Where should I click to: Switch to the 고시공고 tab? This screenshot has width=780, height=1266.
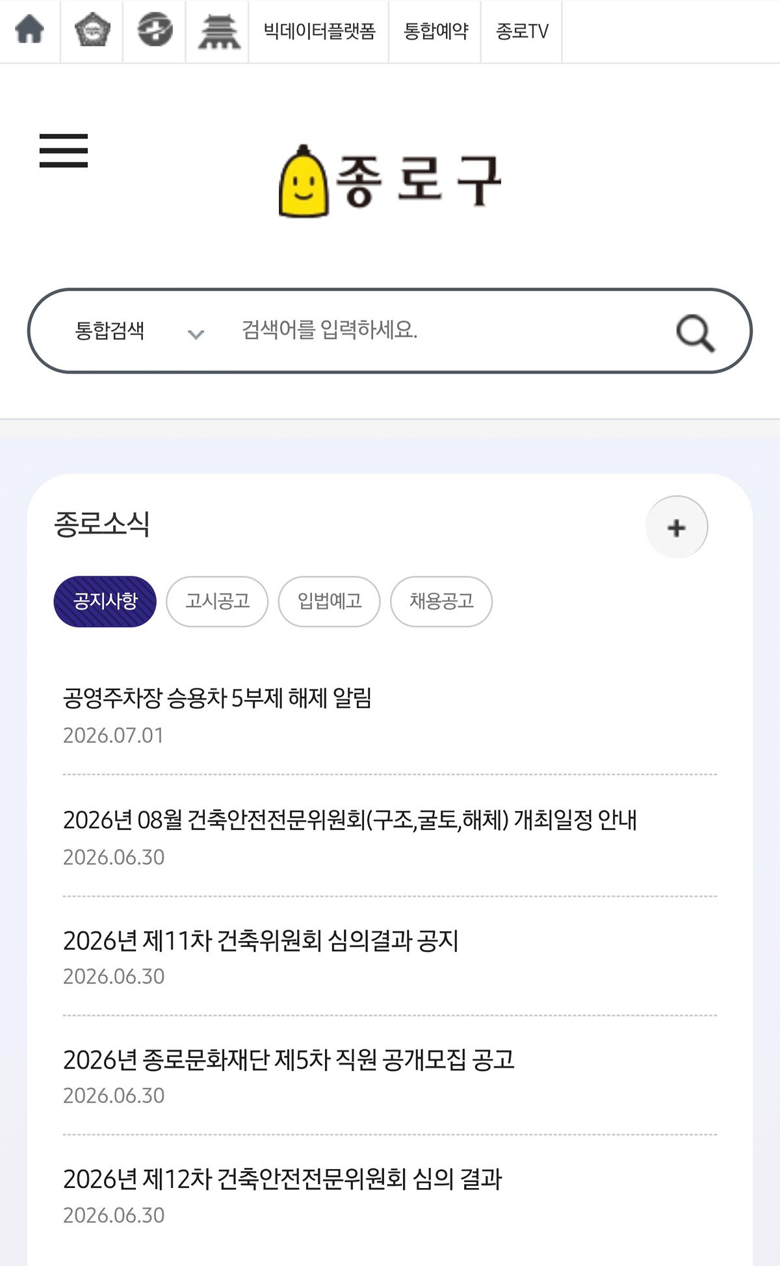tap(217, 601)
